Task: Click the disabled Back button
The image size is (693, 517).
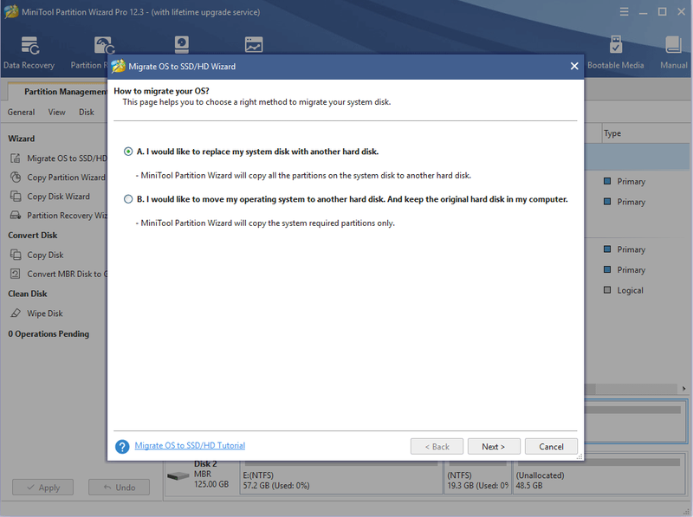Action: [437, 446]
